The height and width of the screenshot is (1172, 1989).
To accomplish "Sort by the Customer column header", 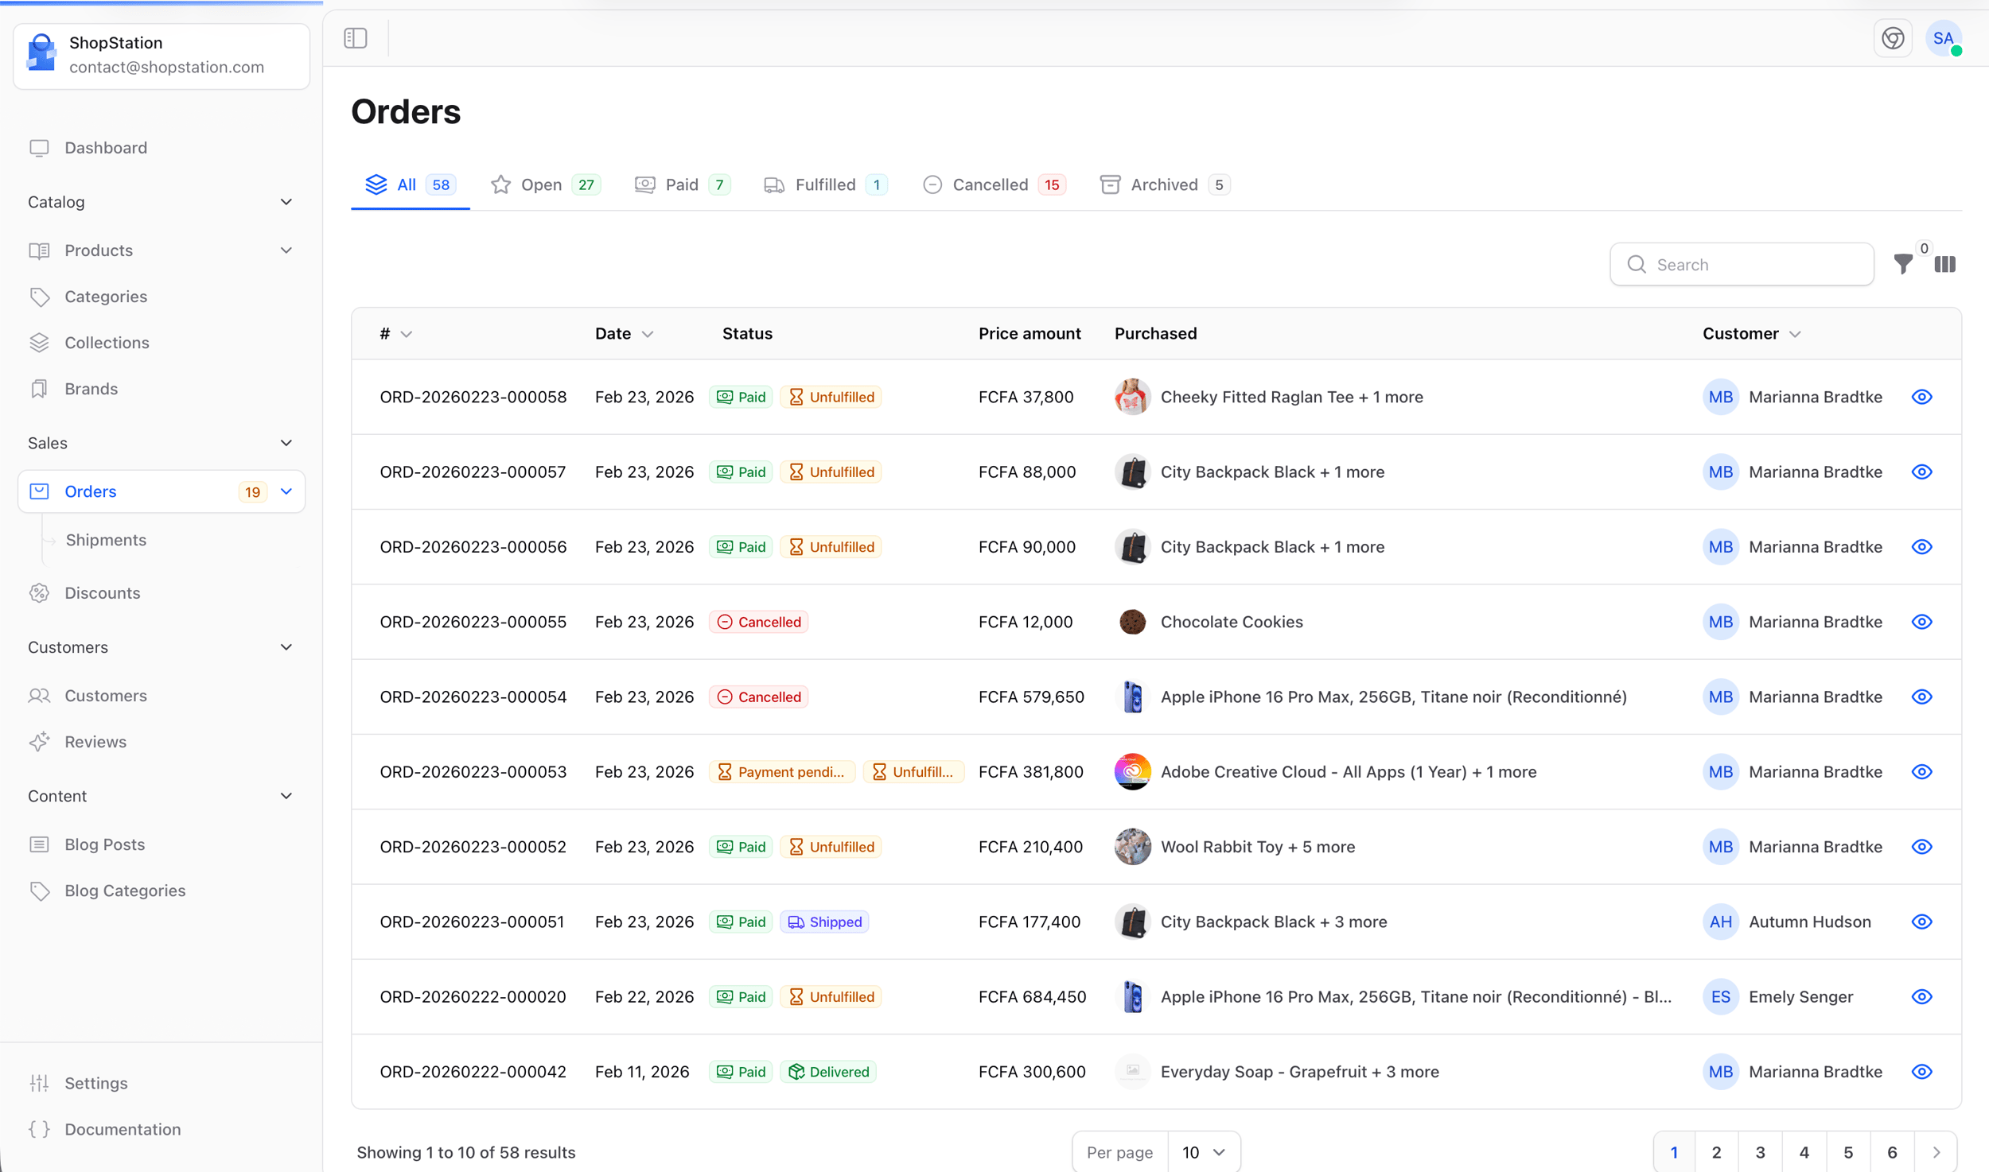I will [1750, 334].
